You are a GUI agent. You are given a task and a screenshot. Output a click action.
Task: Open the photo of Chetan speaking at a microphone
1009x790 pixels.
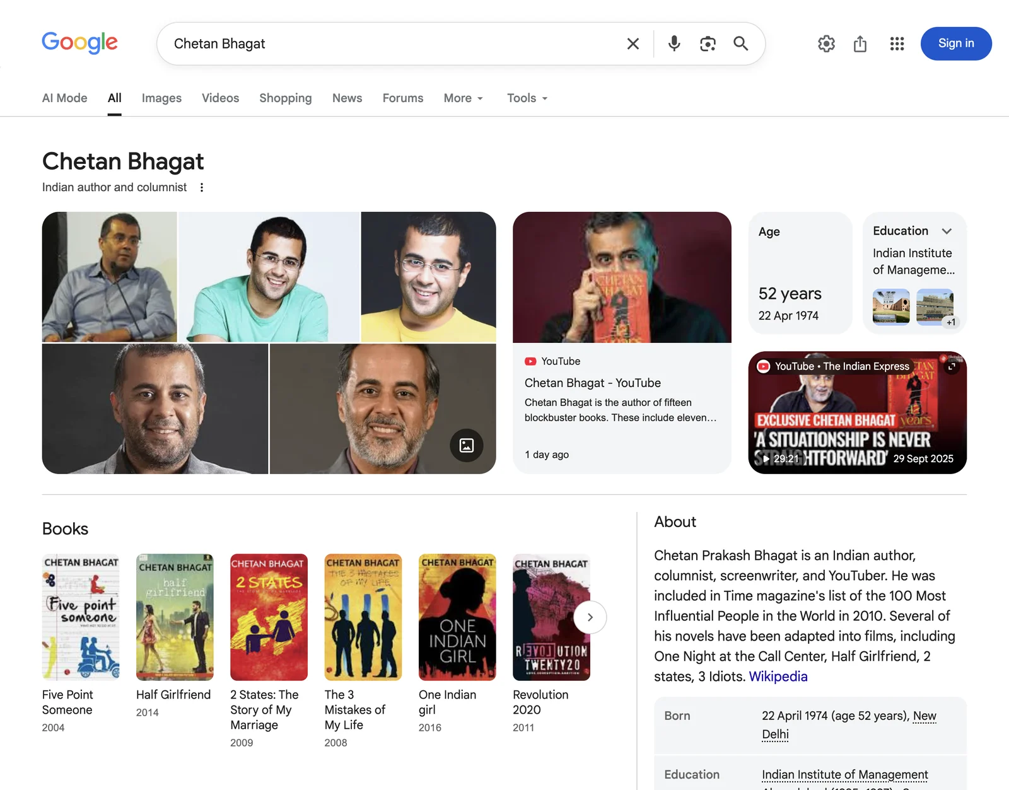(x=110, y=277)
